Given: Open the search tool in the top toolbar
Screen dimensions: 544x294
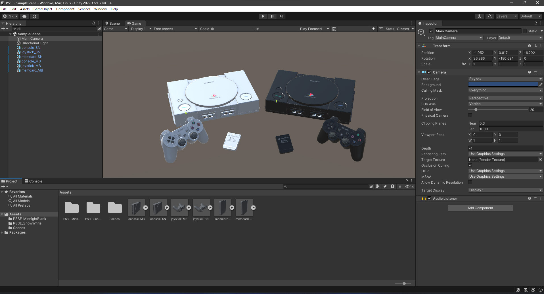Looking at the screenshot, I should click(x=489, y=16).
